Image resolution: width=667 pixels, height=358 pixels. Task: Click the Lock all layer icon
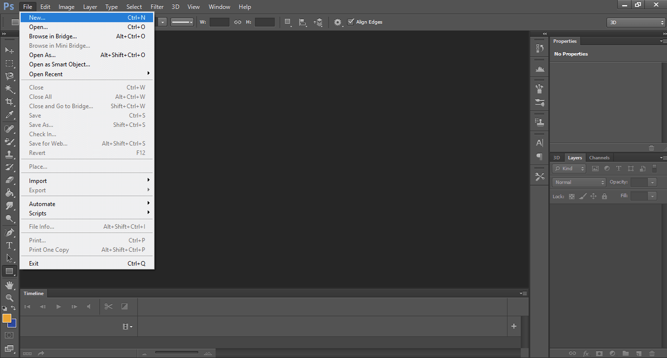(x=604, y=196)
